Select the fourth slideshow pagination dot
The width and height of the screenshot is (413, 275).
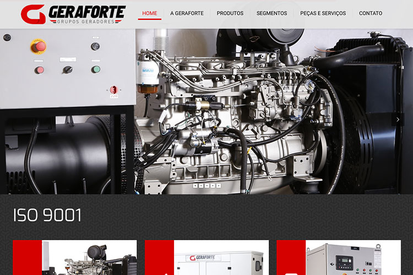[x=213, y=186]
